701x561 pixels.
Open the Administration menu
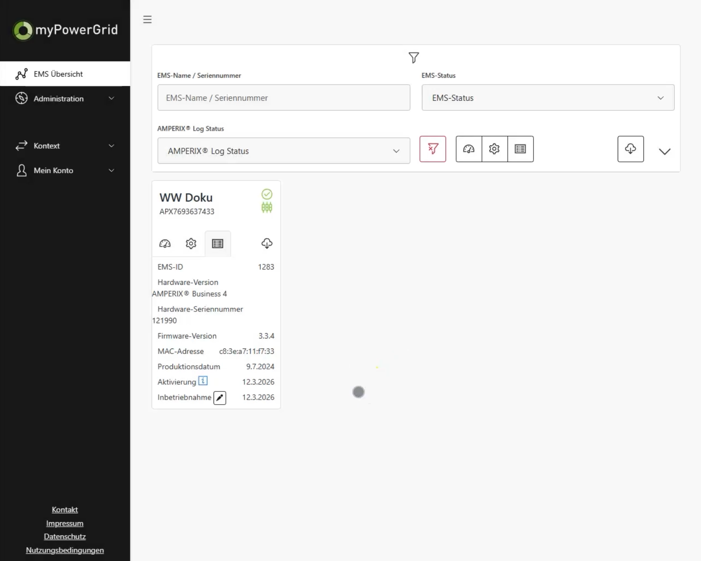pyautogui.click(x=65, y=99)
